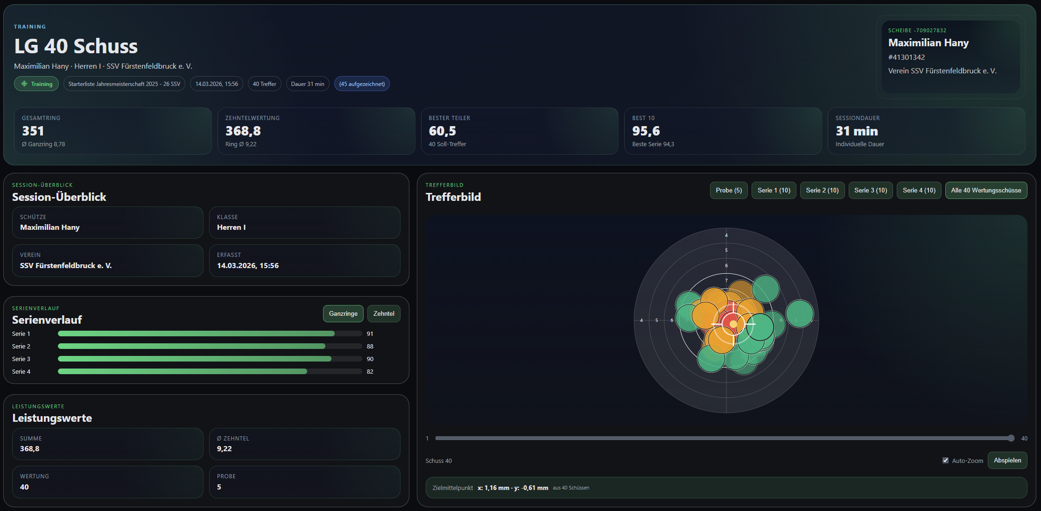The width and height of the screenshot is (1041, 511).
Task: Click the target center crosshair marker
Action: (x=733, y=324)
